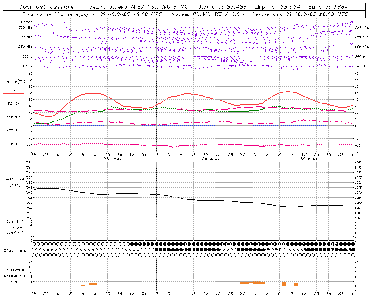Click the orange convective bar near 28 June 9h
This screenshot has height=296, width=370.
pos(93,284)
